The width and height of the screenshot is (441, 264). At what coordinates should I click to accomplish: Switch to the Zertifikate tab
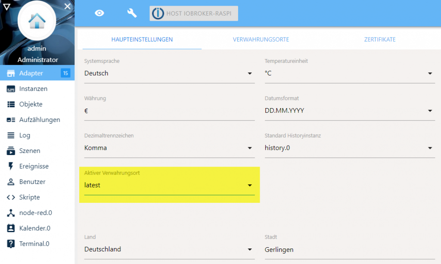[380, 39]
